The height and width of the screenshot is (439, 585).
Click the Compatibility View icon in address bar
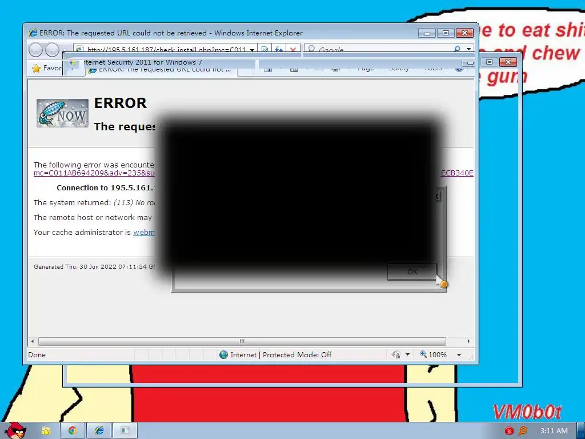(265, 49)
